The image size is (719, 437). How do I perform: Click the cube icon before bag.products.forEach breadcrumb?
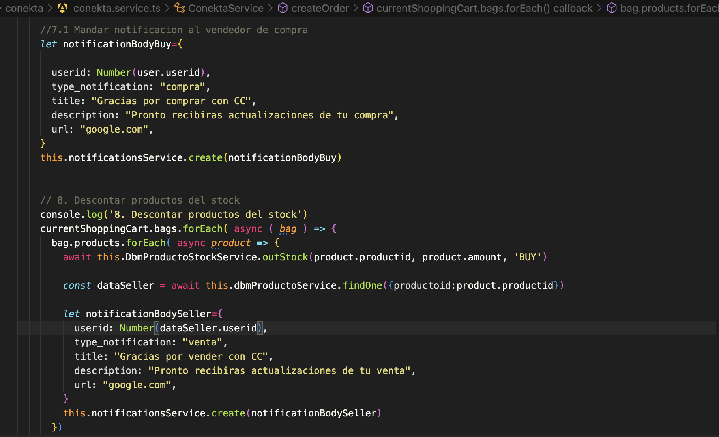point(611,8)
